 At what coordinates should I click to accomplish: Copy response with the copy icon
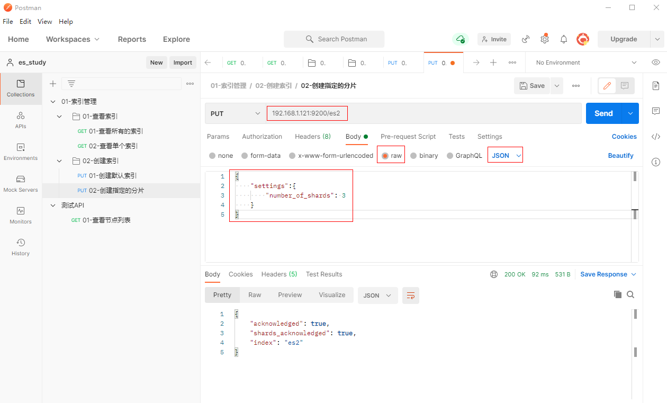pos(617,294)
